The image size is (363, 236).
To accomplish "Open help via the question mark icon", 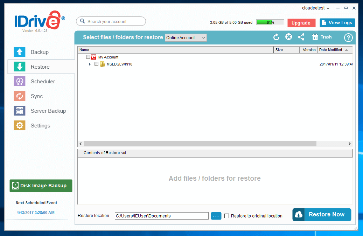I will tap(348, 37).
